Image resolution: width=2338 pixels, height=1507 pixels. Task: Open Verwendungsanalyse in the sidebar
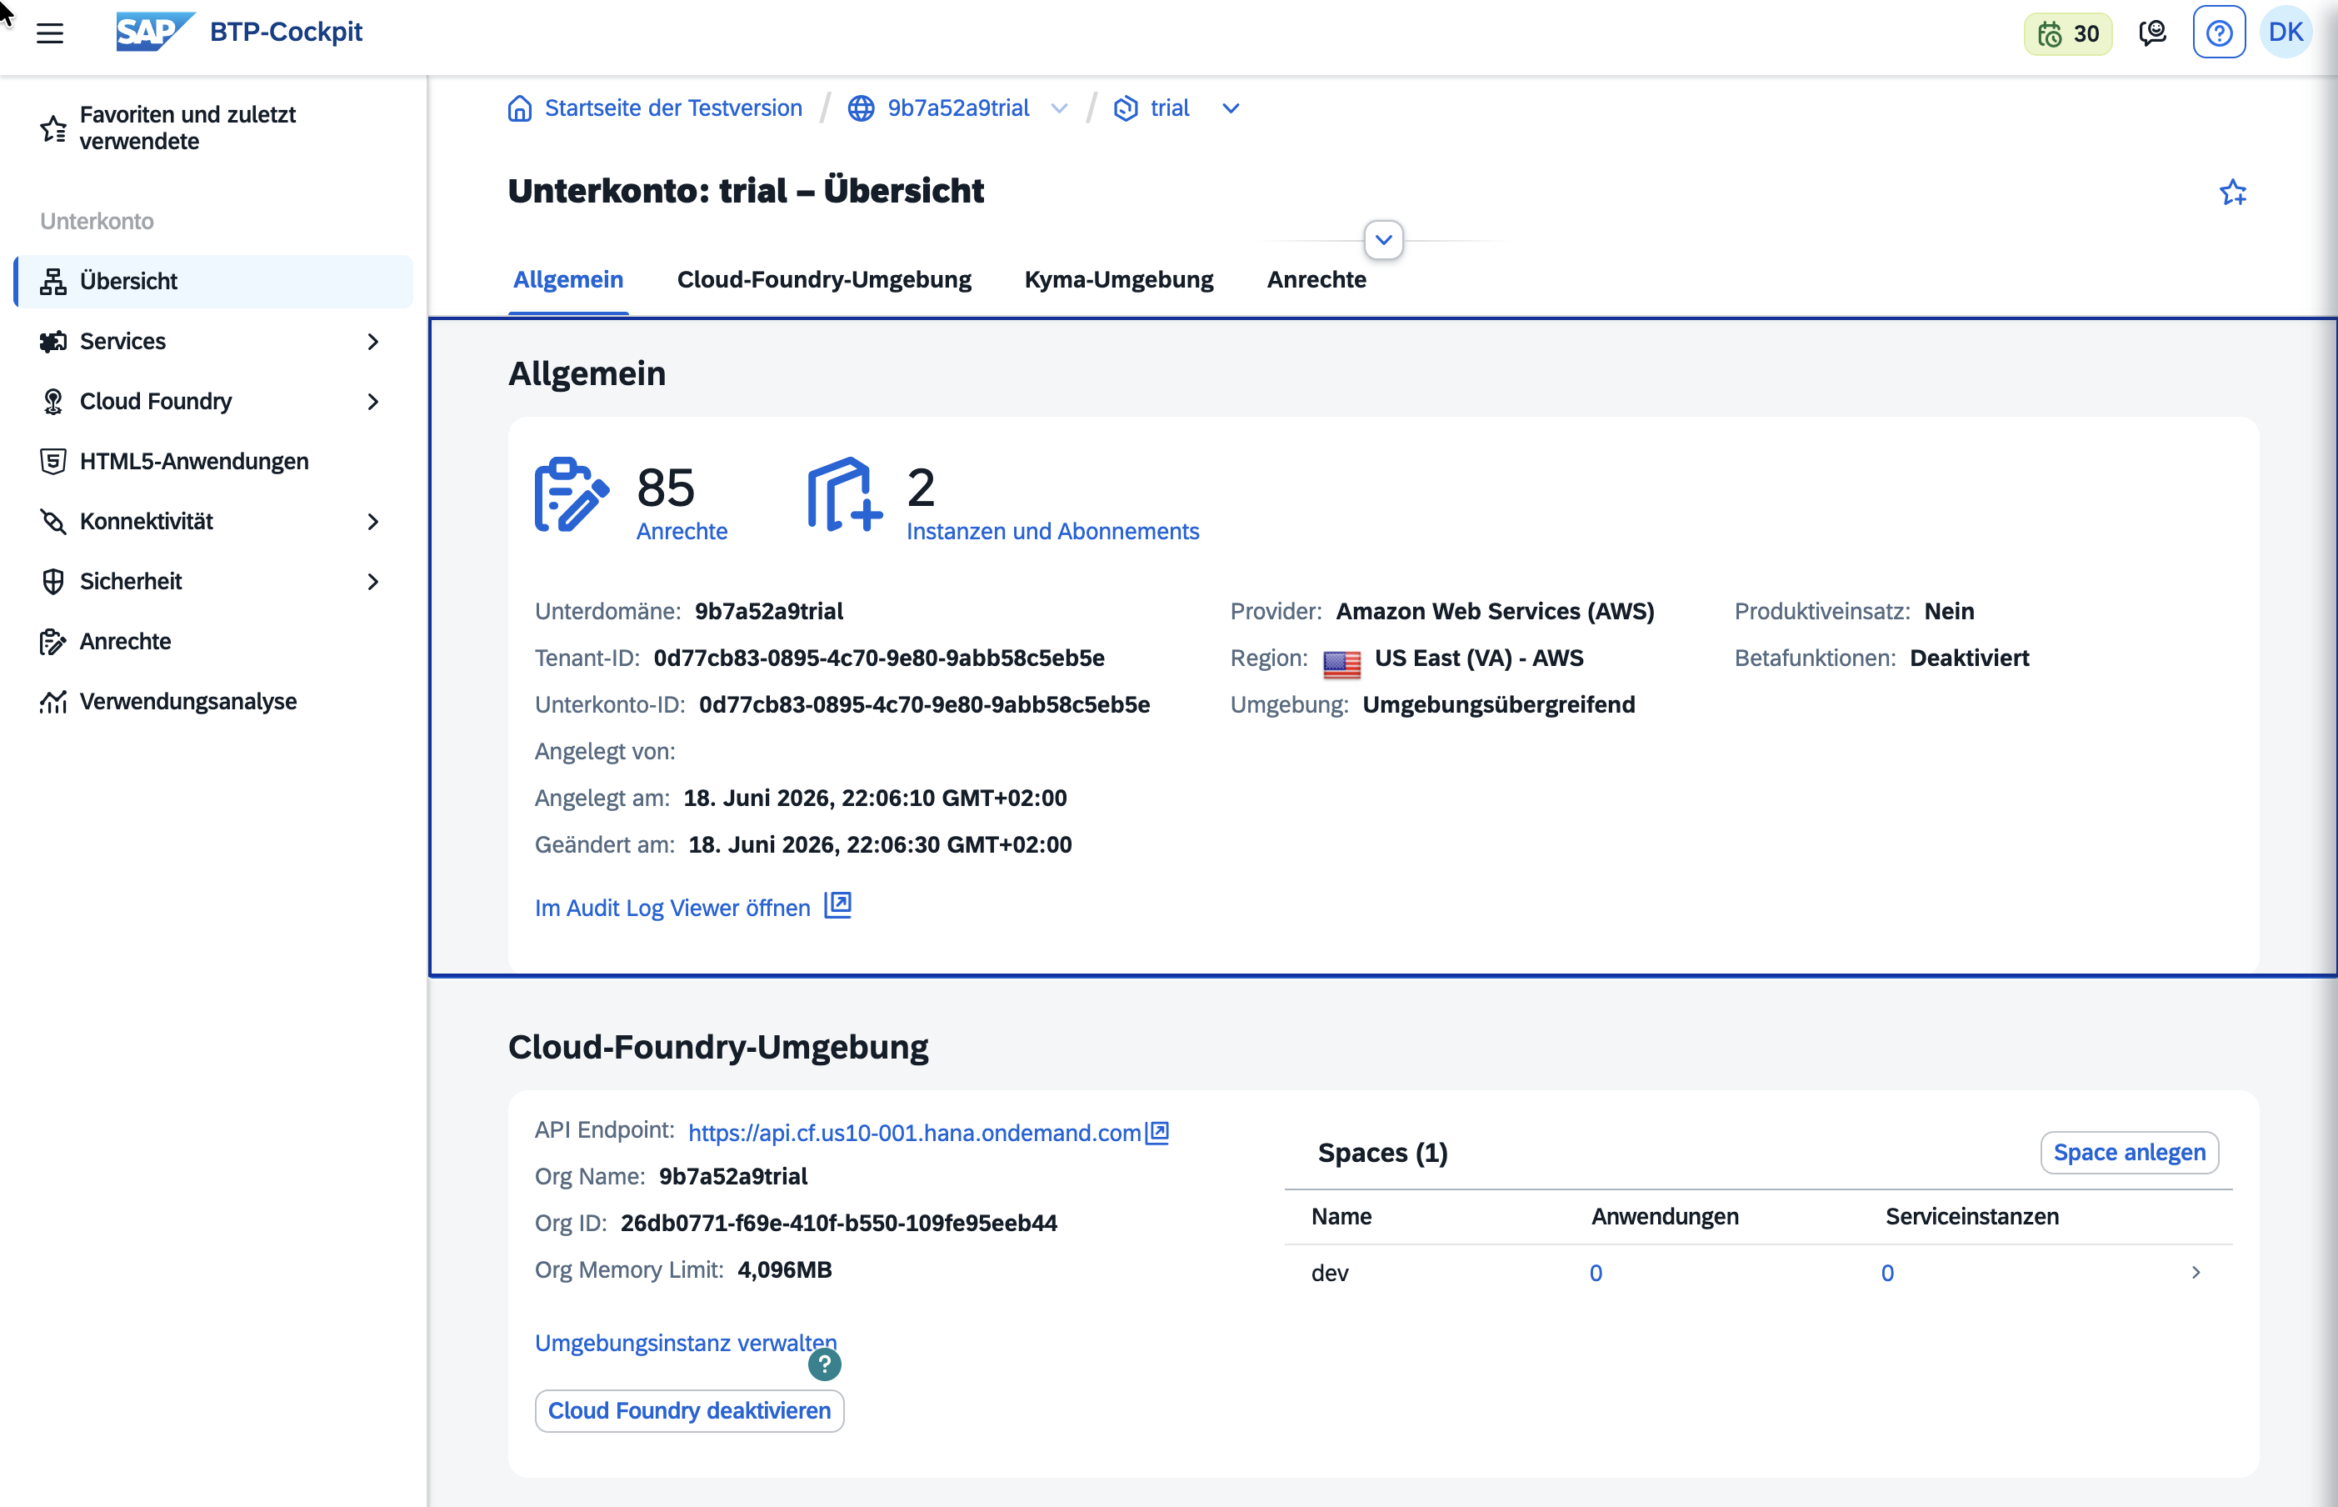(x=213, y=702)
